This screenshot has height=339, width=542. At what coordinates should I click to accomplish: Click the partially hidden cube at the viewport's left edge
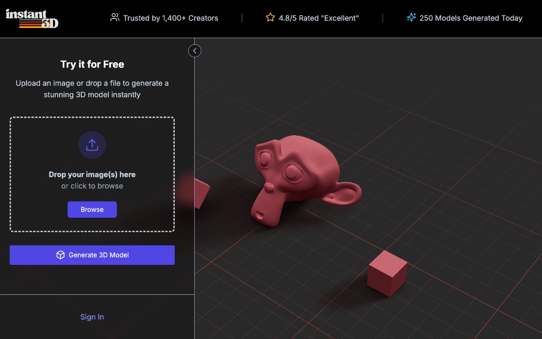[201, 193]
